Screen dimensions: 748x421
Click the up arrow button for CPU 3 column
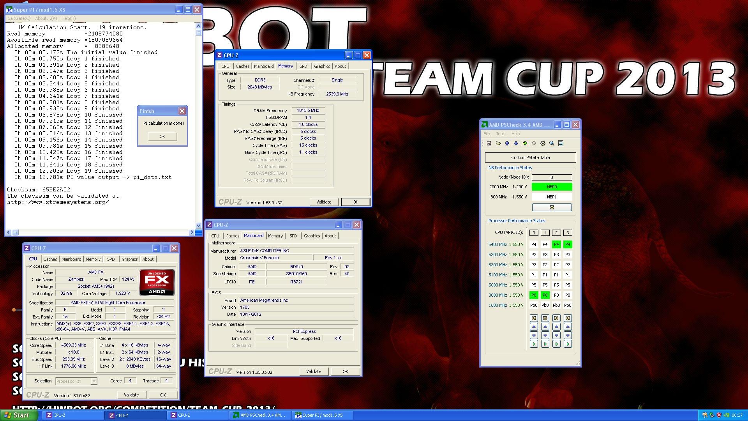click(568, 327)
